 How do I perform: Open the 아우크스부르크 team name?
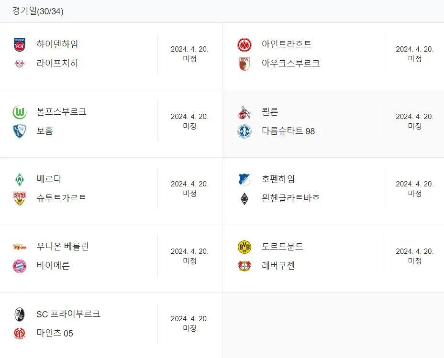pos(291,64)
